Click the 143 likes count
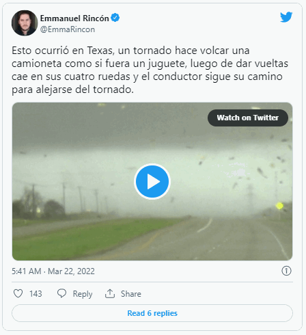Image resolution: width=306 pixels, height=335 pixels. (x=36, y=294)
